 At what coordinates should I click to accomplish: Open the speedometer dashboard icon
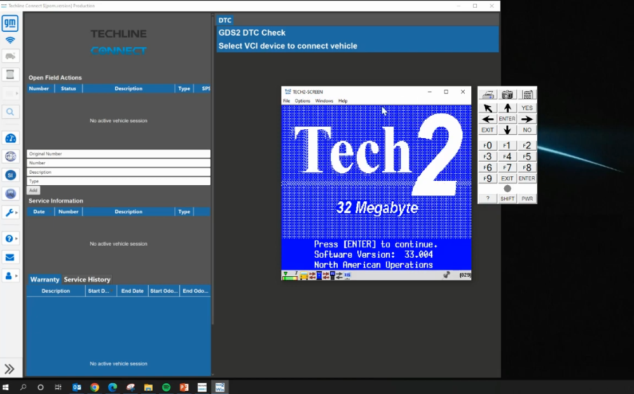10,138
